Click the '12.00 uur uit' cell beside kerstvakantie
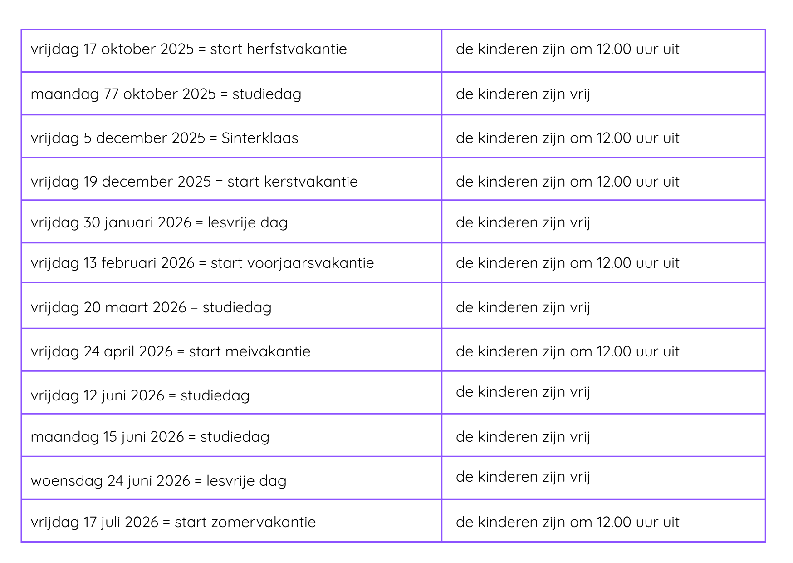This screenshot has width=793, height=563. click(x=568, y=182)
